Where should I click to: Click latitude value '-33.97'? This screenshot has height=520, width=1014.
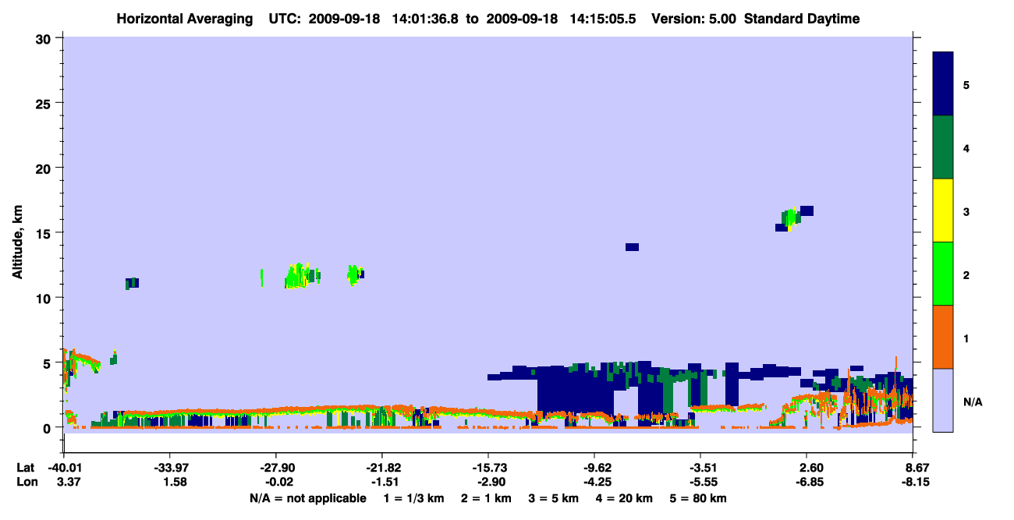[x=169, y=467]
